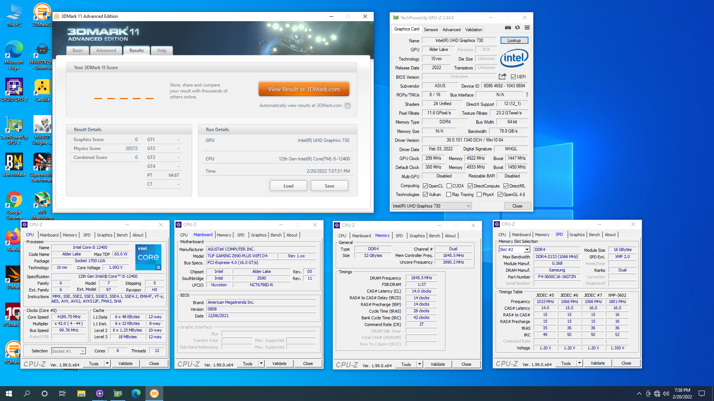714x401 pixels.
Task: Click Lookup button in GPU-Z
Action: (x=514, y=40)
